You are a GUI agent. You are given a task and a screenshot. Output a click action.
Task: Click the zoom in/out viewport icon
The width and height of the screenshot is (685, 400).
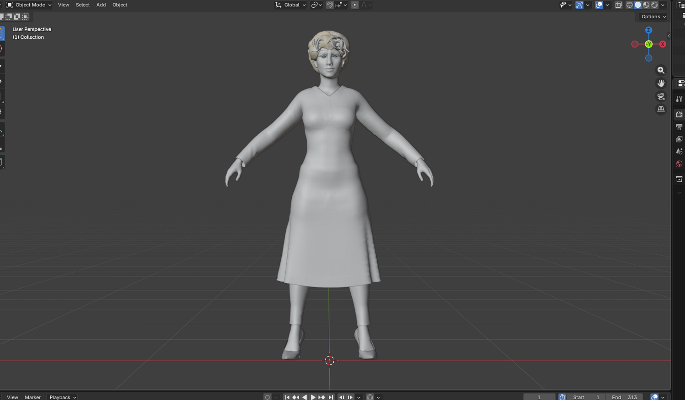(x=661, y=70)
